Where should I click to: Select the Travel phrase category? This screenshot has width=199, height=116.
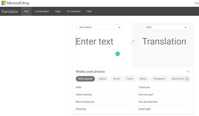(130, 79)
